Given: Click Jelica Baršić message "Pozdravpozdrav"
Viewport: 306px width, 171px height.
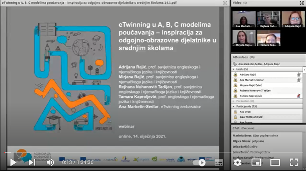Looking at the screenshot, I should tap(251, 152).
